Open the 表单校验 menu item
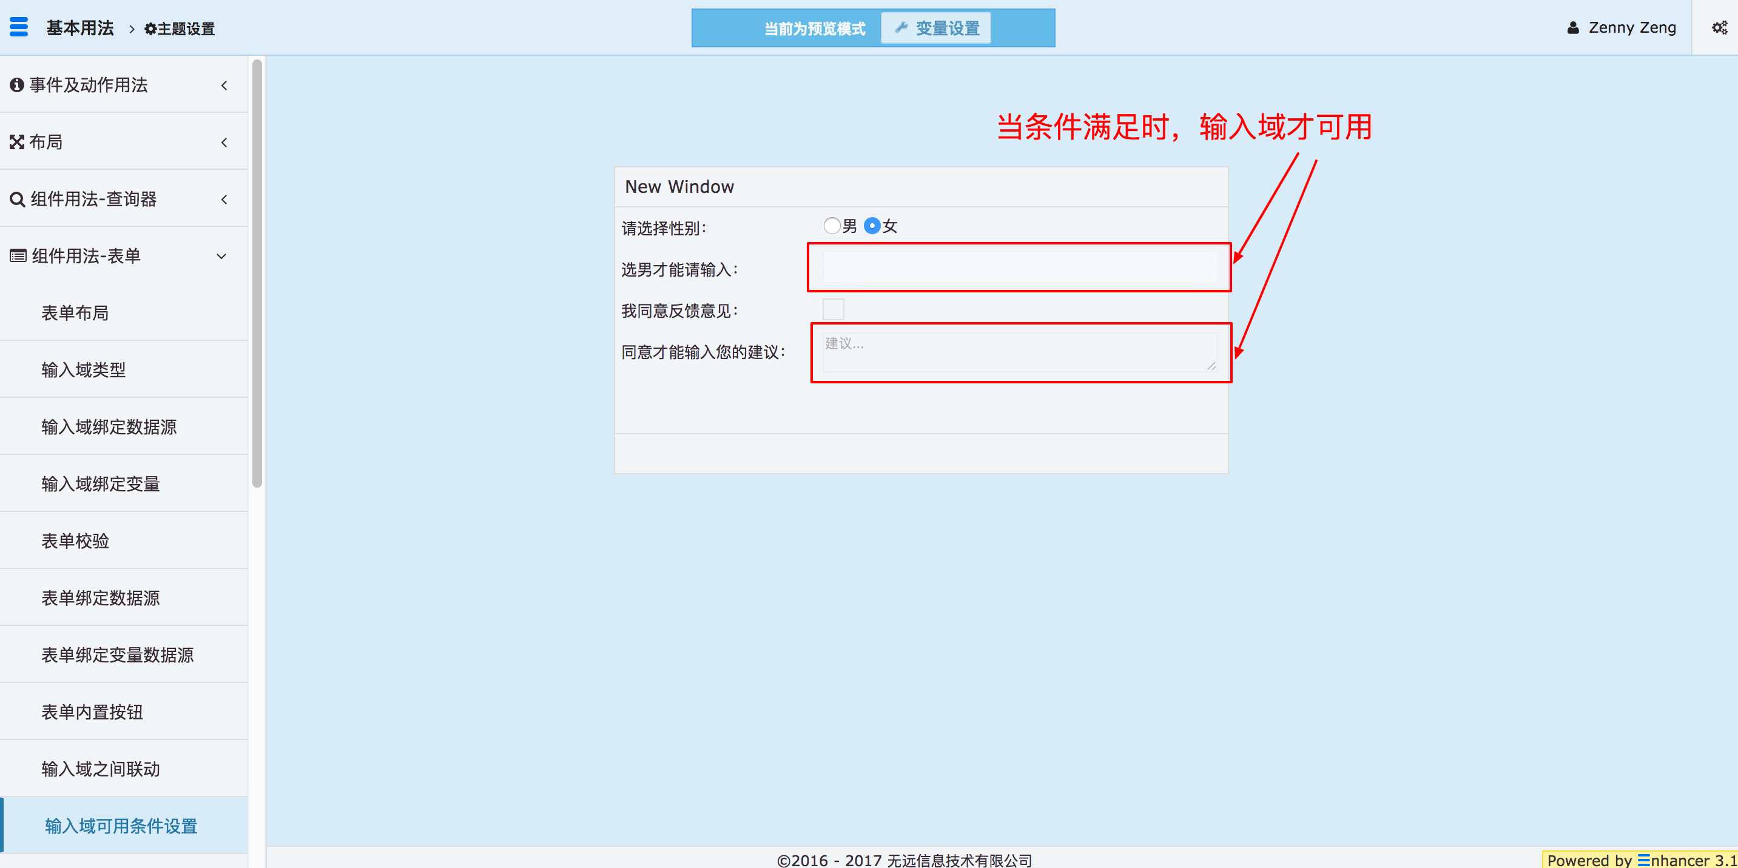This screenshot has height=868, width=1738. [x=75, y=541]
